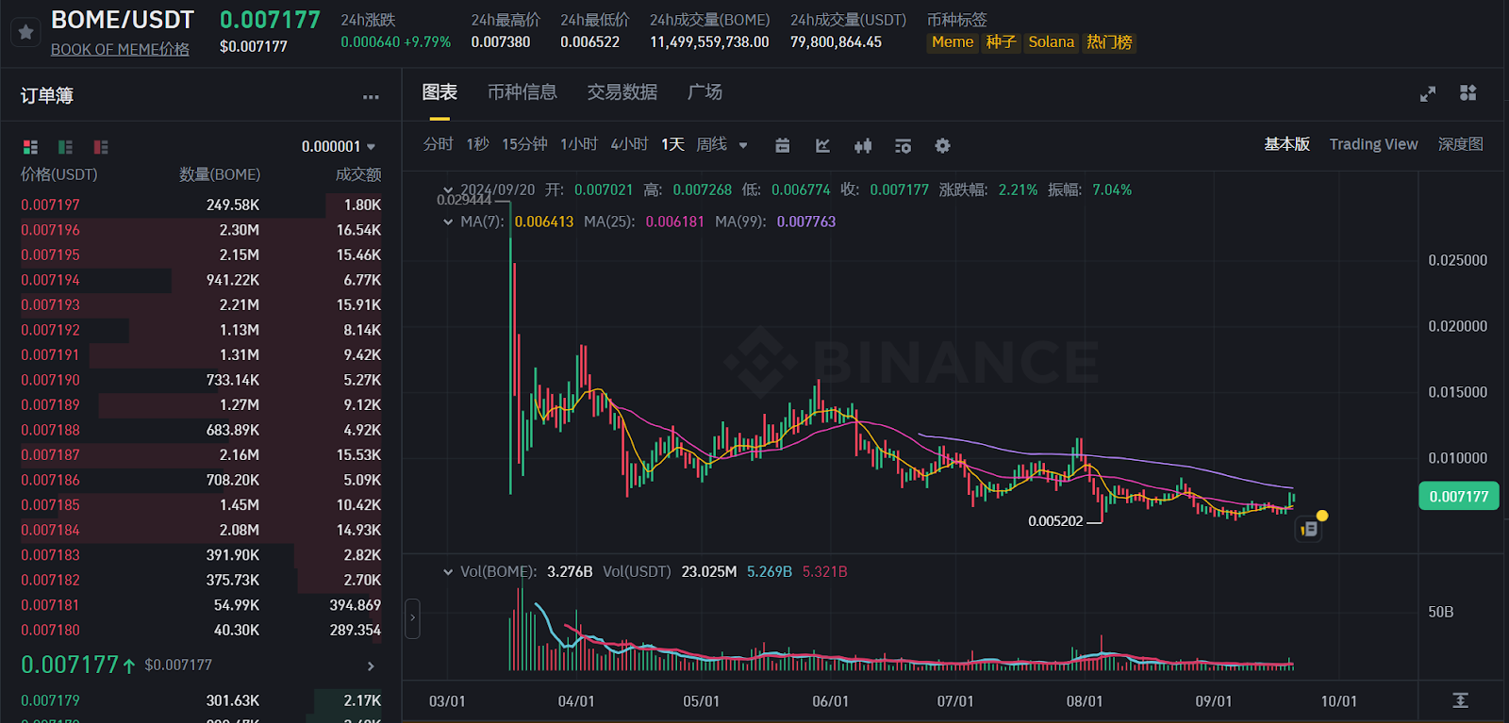Open the 交易数据 tab

[622, 92]
